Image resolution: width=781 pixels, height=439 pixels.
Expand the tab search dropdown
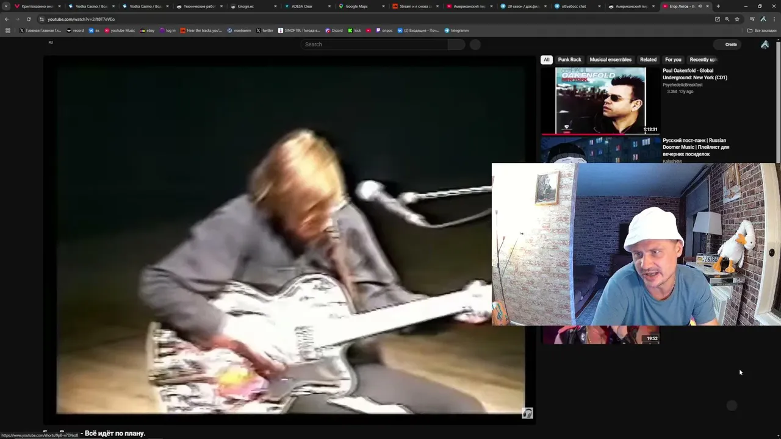click(6, 6)
